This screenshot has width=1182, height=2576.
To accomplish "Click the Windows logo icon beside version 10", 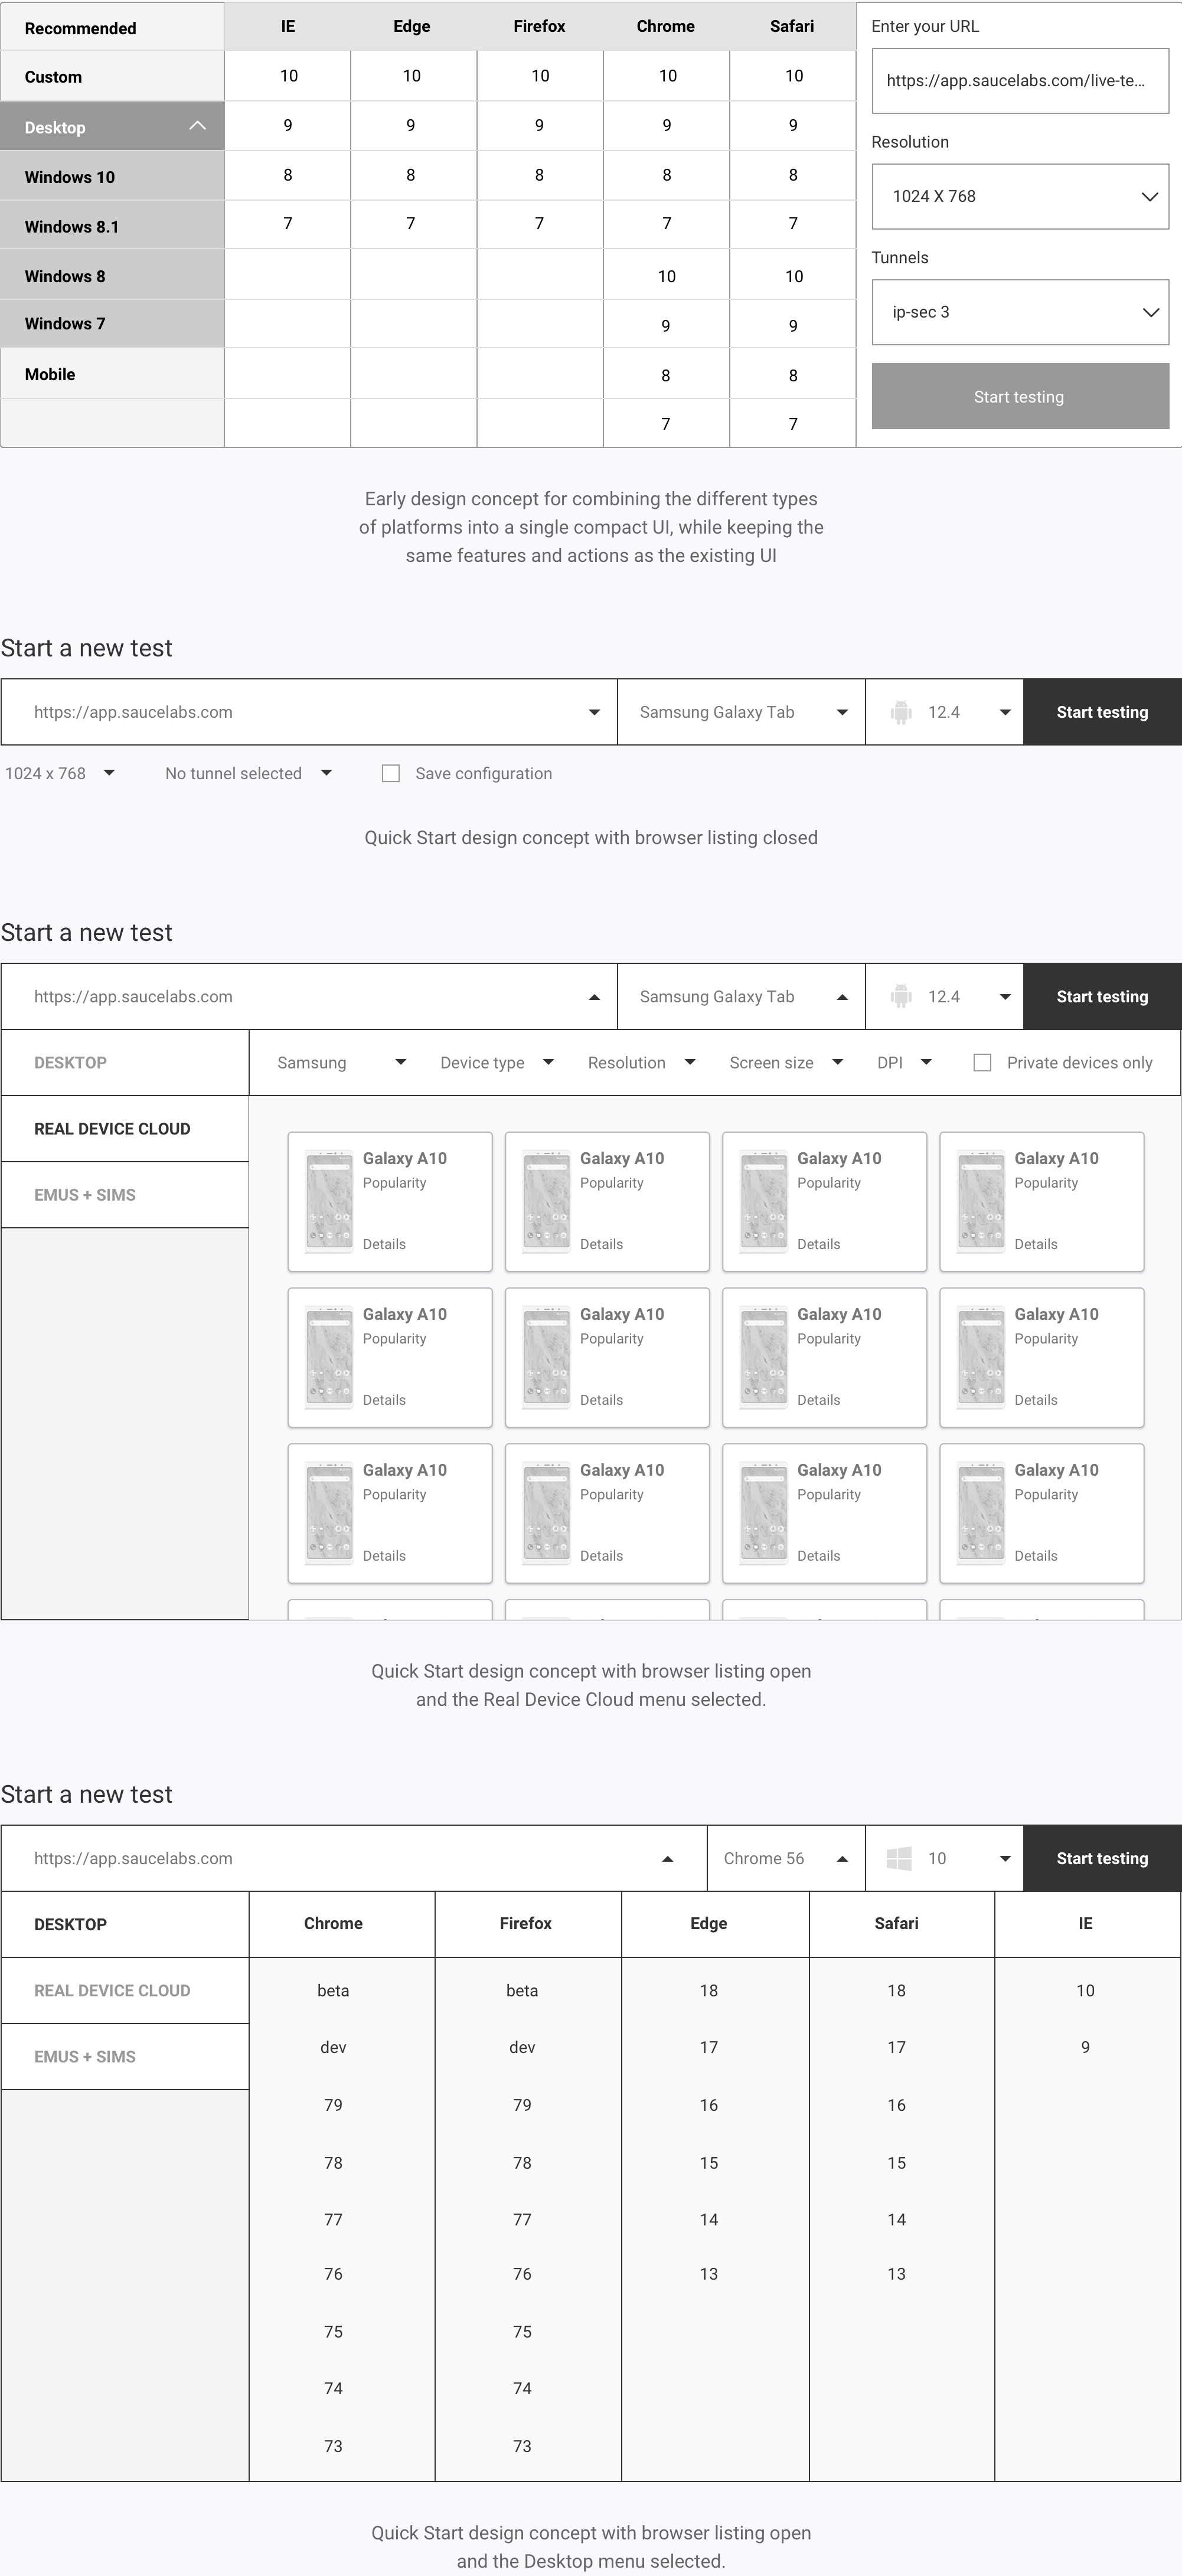I will tap(899, 1858).
